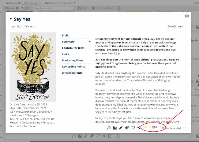Open the Say Yes book cover image

pos(33,67)
